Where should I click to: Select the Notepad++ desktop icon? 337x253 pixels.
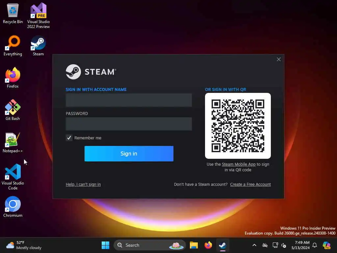click(x=13, y=142)
